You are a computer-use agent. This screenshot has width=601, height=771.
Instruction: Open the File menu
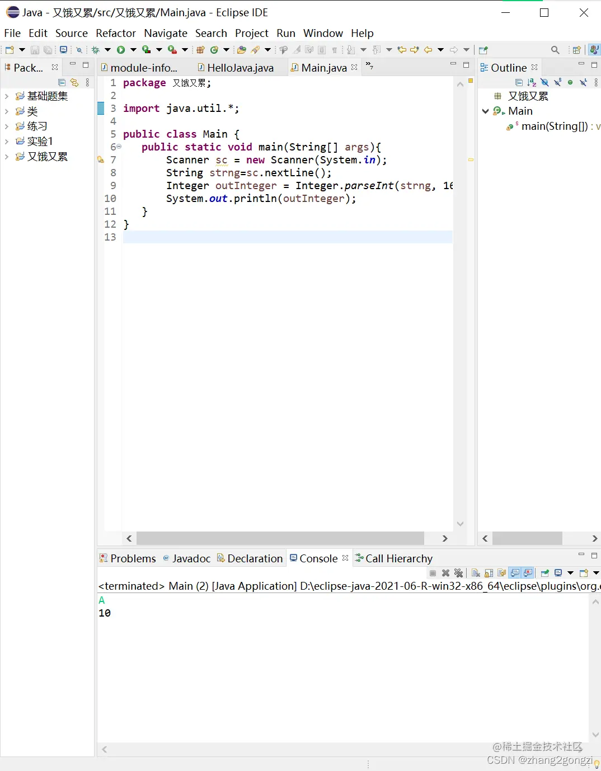pyautogui.click(x=12, y=33)
